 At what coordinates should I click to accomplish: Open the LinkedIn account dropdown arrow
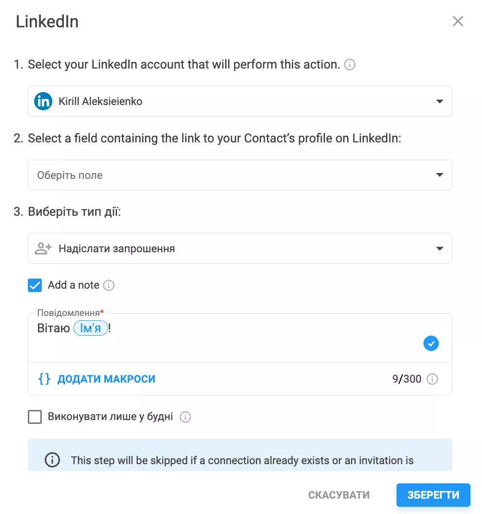point(439,101)
